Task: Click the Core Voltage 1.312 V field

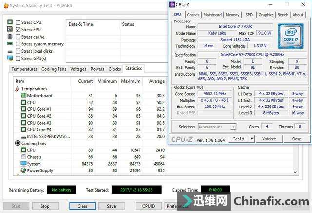Action: click(x=260, y=46)
